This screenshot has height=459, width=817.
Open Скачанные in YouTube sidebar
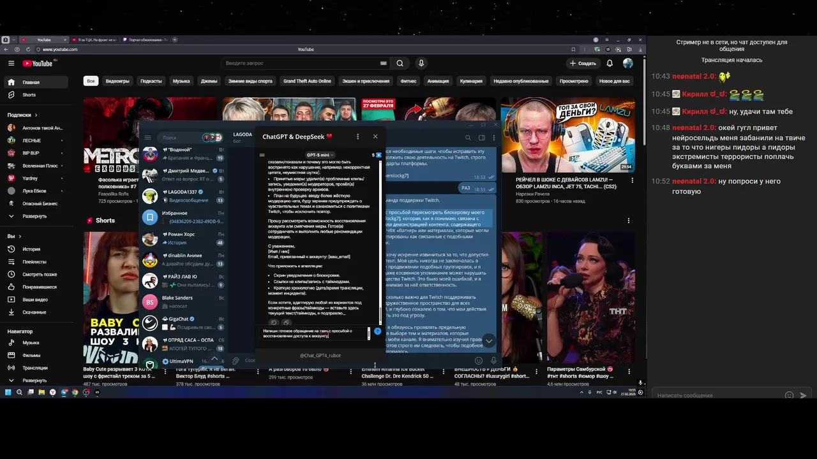pos(35,312)
